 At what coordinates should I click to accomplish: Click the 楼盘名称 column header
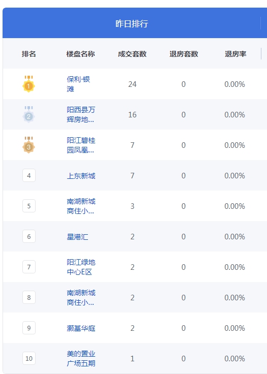click(80, 54)
